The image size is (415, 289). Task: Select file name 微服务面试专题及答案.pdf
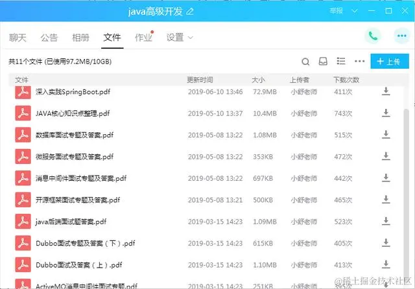[x=75, y=157]
